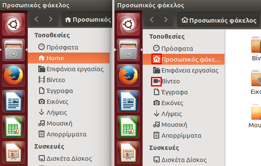The height and width of the screenshot is (166, 261).
Task: Open LibreOffice Writer in right launcher
Action: [x=128, y=101]
